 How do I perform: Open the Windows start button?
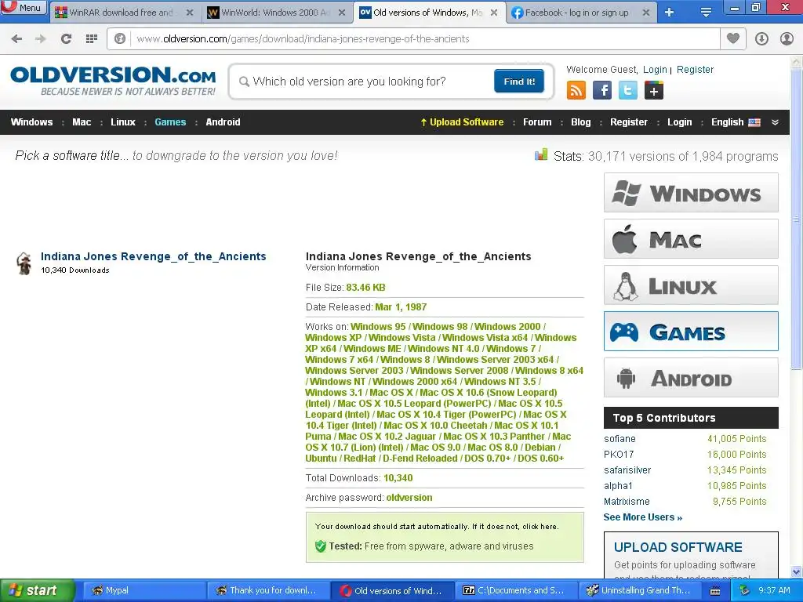[38, 590]
